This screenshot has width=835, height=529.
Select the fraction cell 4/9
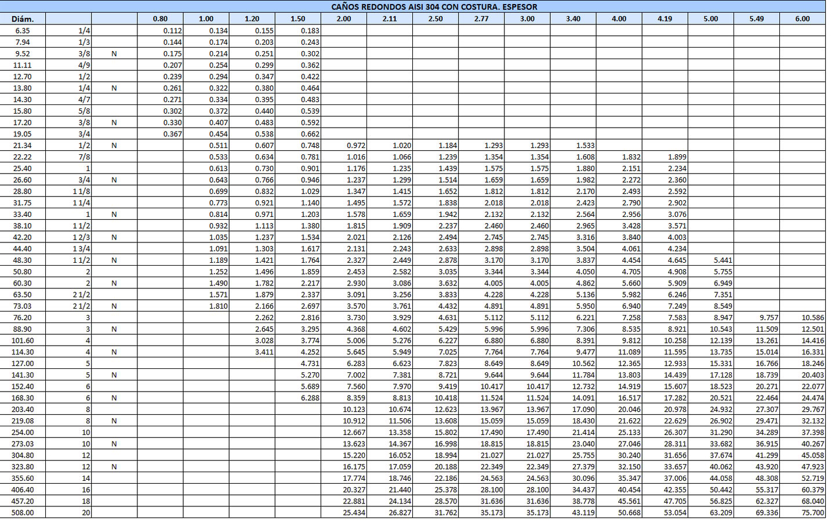[84, 65]
